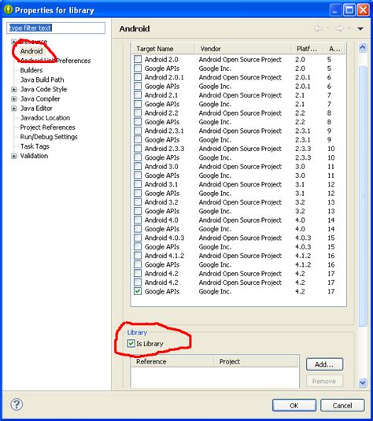The width and height of the screenshot is (373, 421).
Task: Open Project References page
Action: tap(48, 127)
